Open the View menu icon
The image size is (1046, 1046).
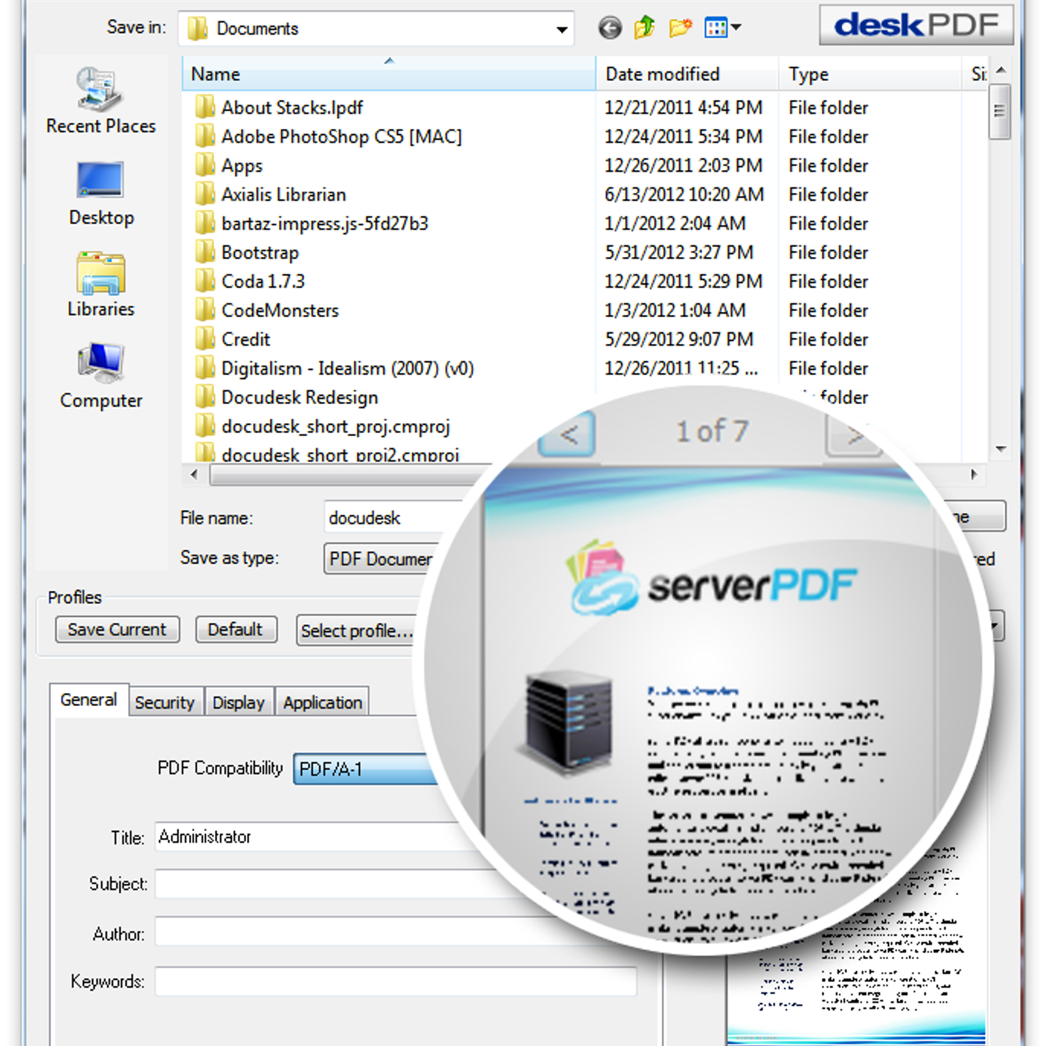(717, 27)
